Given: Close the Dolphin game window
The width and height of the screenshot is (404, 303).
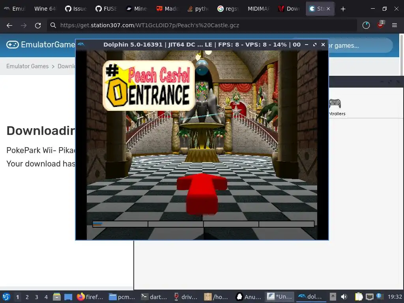Looking at the screenshot, I should 323,45.
